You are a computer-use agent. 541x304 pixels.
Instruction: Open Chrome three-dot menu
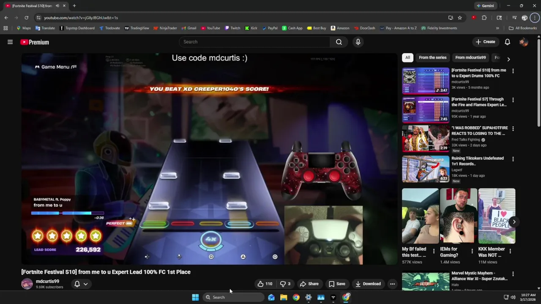click(535, 18)
